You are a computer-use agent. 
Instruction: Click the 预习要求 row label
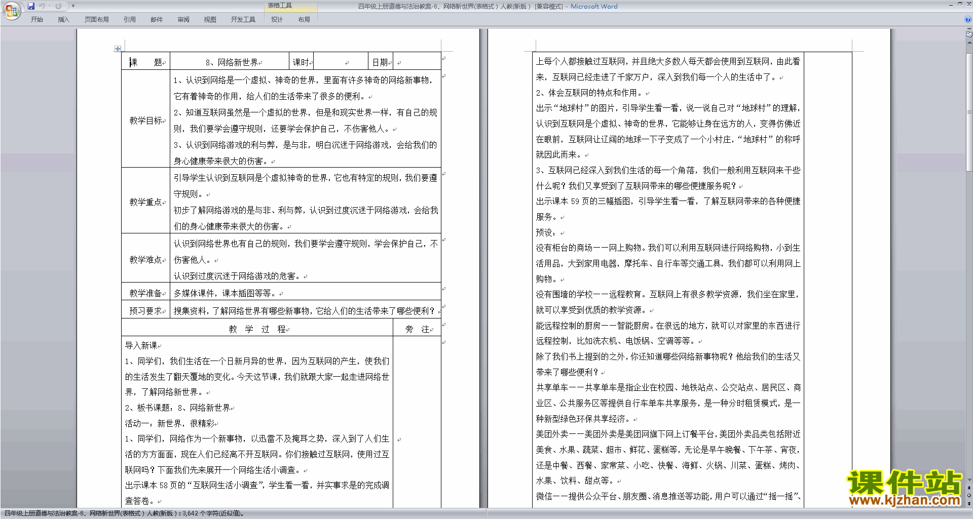pos(145,310)
